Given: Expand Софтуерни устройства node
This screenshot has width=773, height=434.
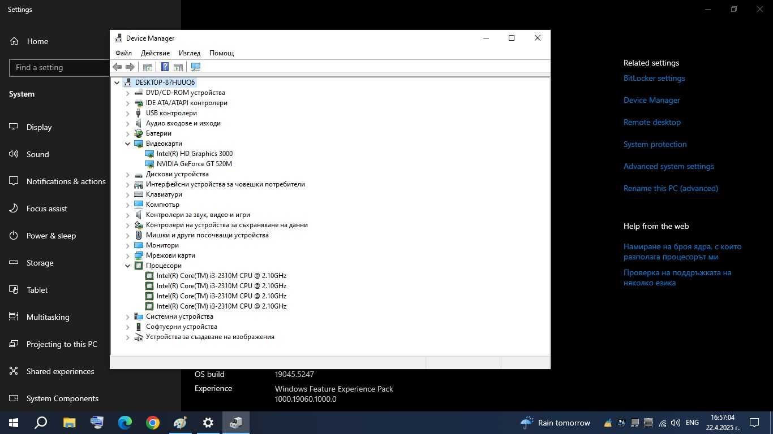Looking at the screenshot, I should (x=128, y=327).
